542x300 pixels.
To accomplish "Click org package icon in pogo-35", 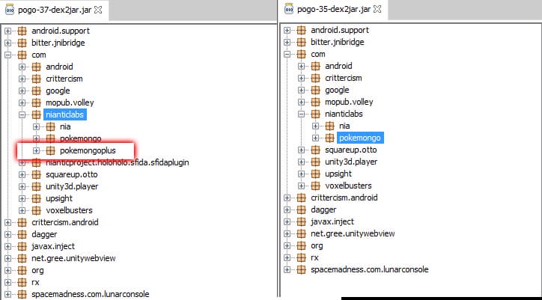I will click(x=302, y=245).
